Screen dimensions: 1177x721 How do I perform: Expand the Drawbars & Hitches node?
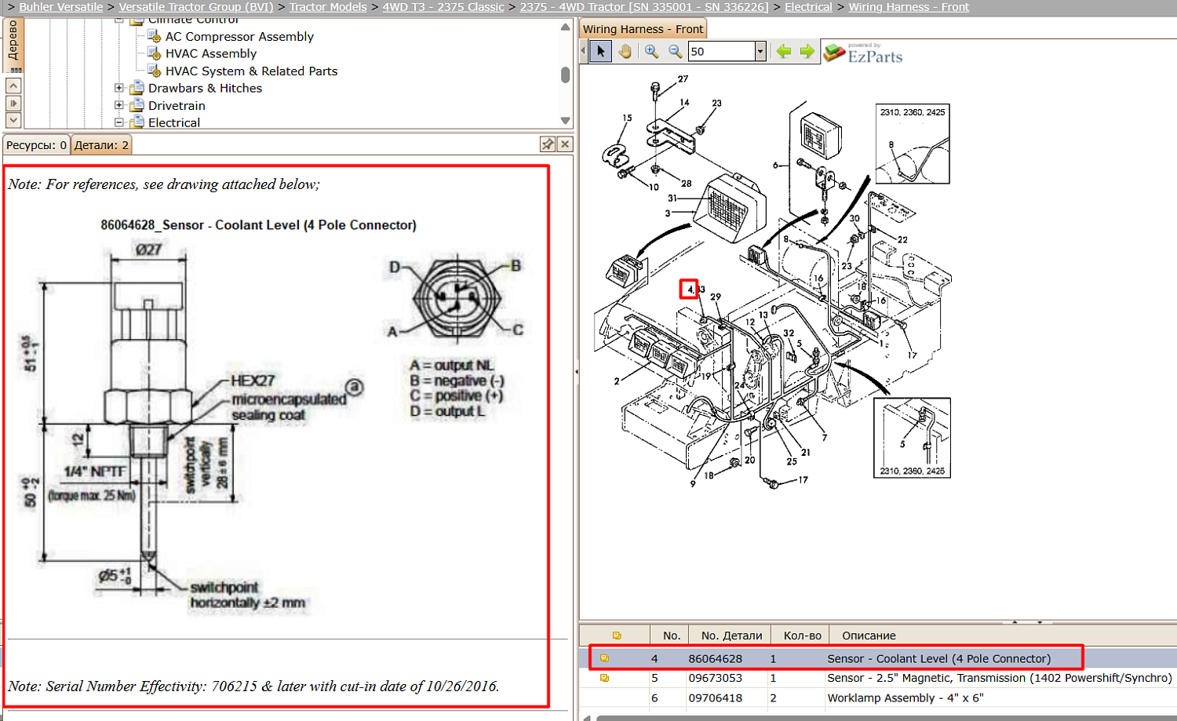119,88
